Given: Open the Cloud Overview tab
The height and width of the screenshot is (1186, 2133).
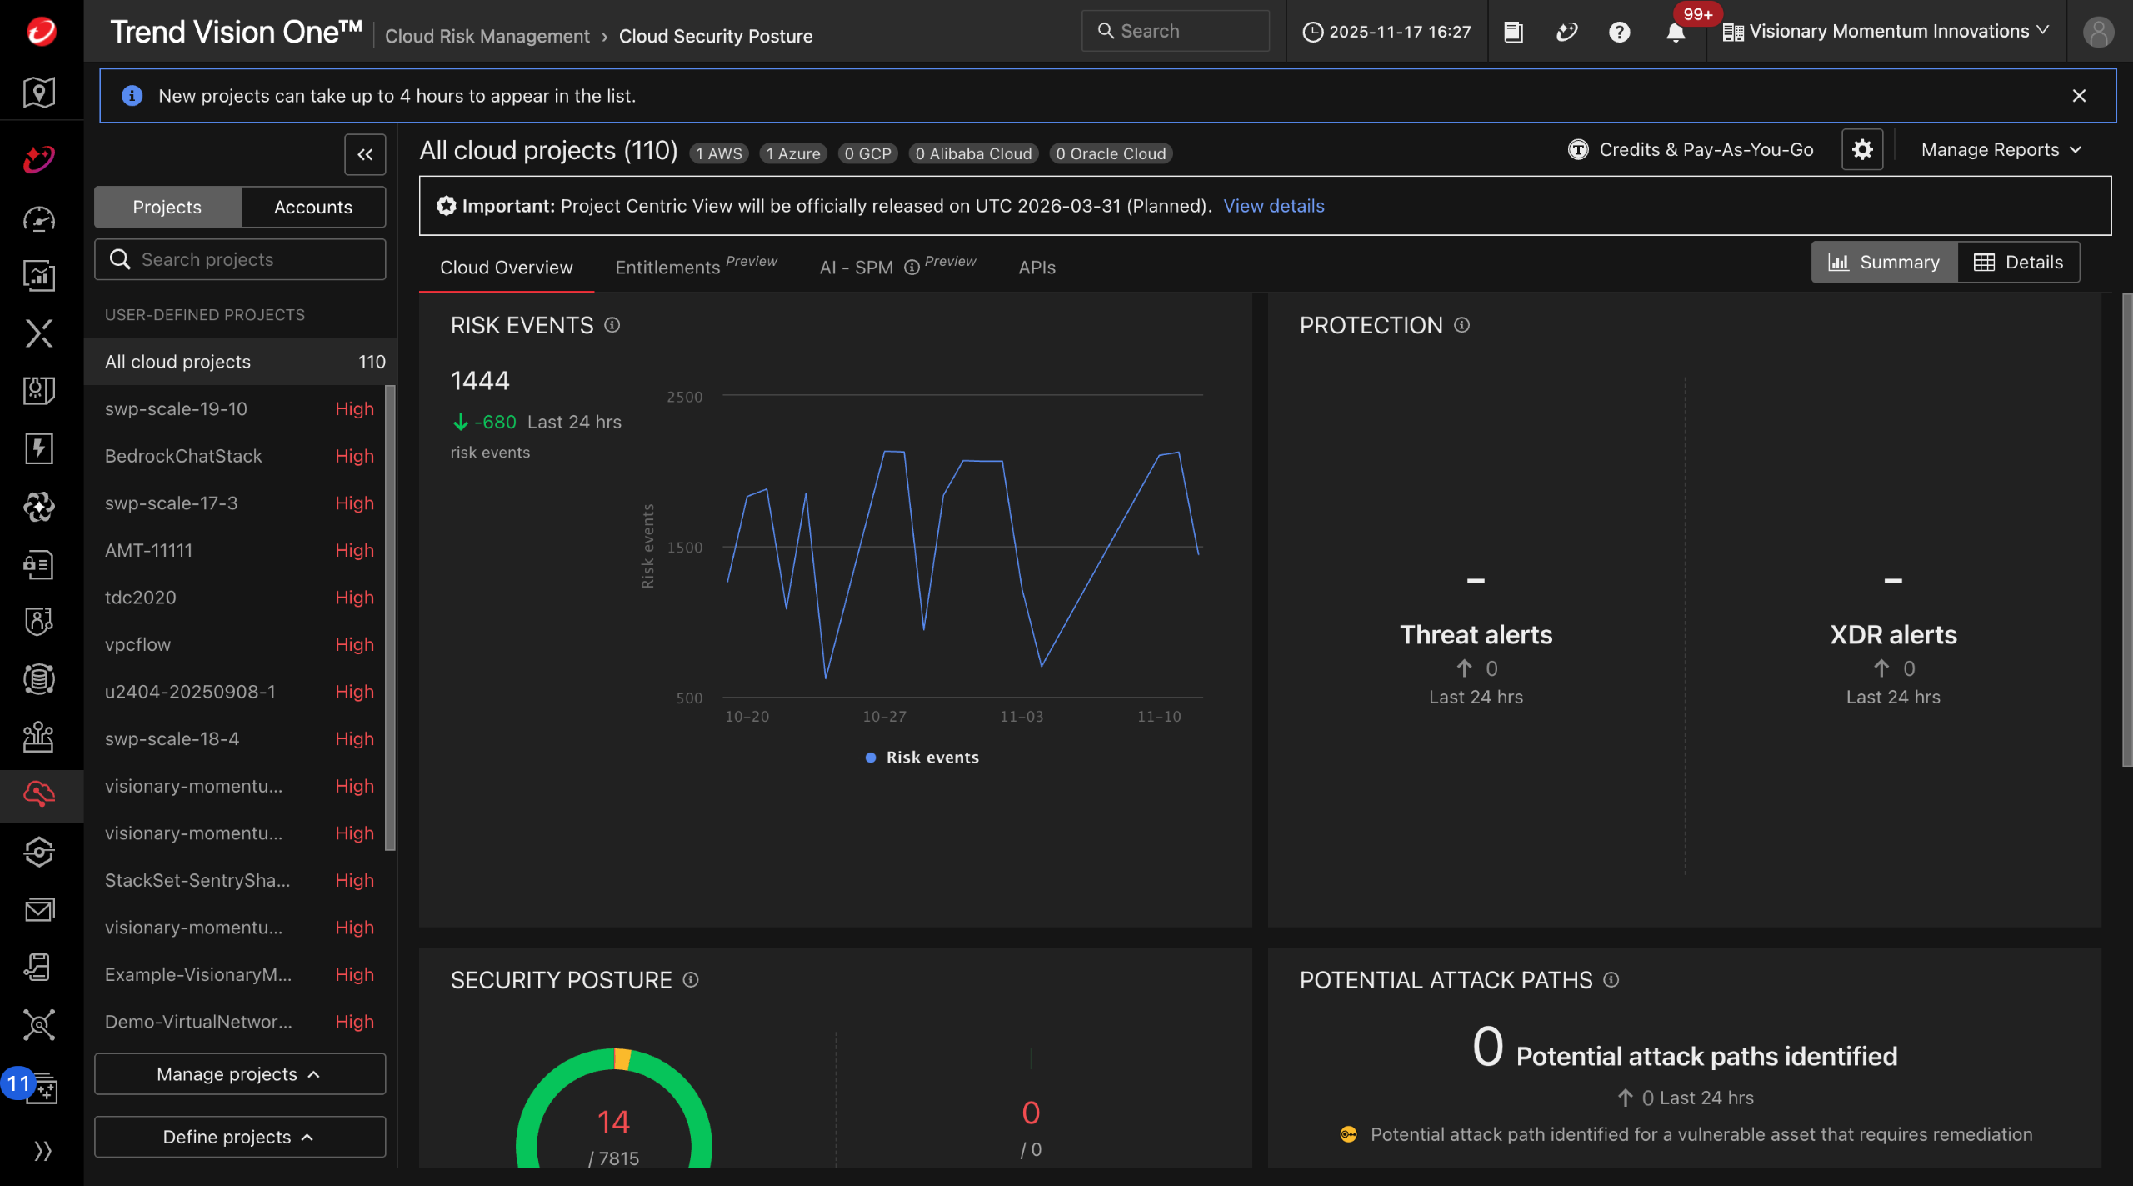Looking at the screenshot, I should [x=507, y=268].
